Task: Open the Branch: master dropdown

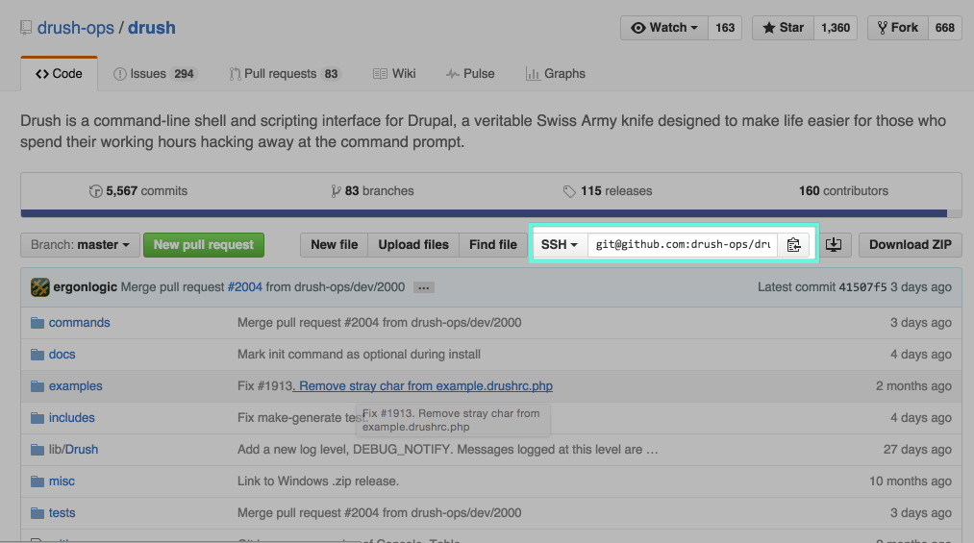Action: point(80,244)
